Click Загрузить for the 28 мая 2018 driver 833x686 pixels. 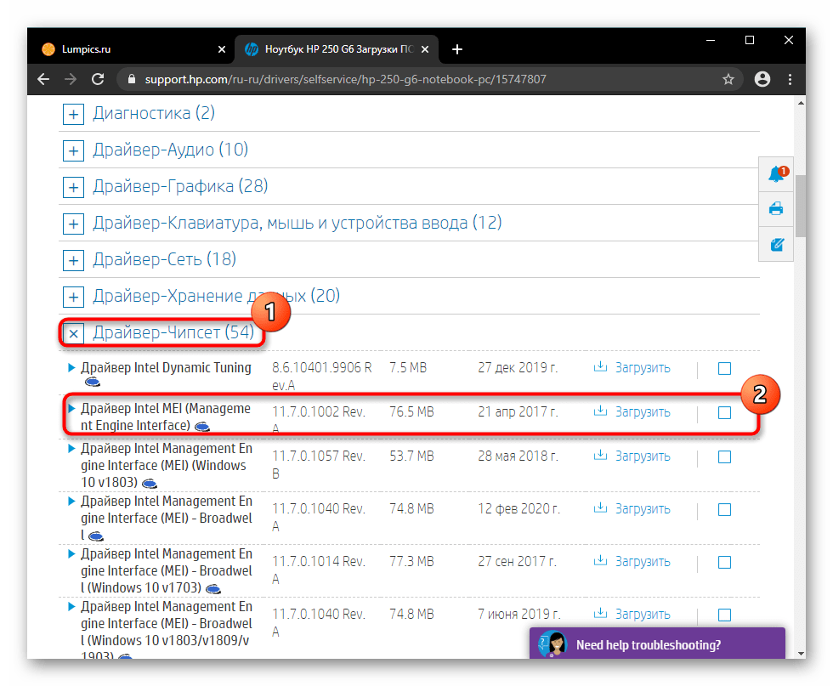click(643, 456)
